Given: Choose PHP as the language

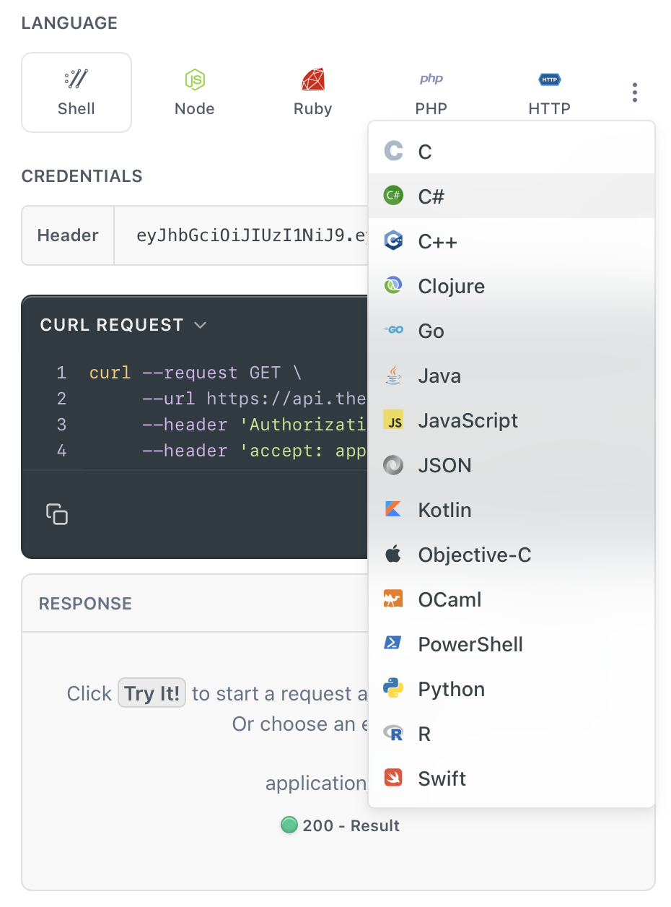Looking at the screenshot, I should [431, 92].
